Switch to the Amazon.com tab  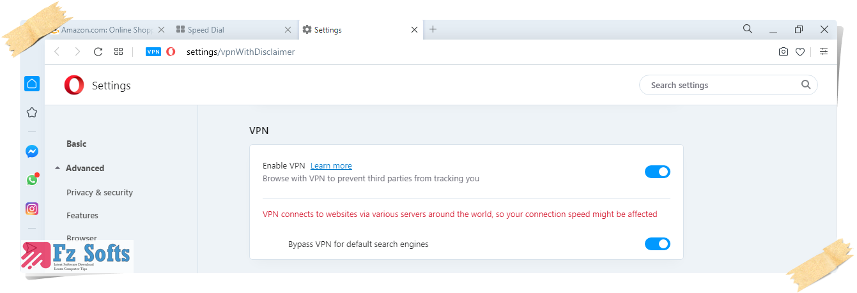(107, 30)
